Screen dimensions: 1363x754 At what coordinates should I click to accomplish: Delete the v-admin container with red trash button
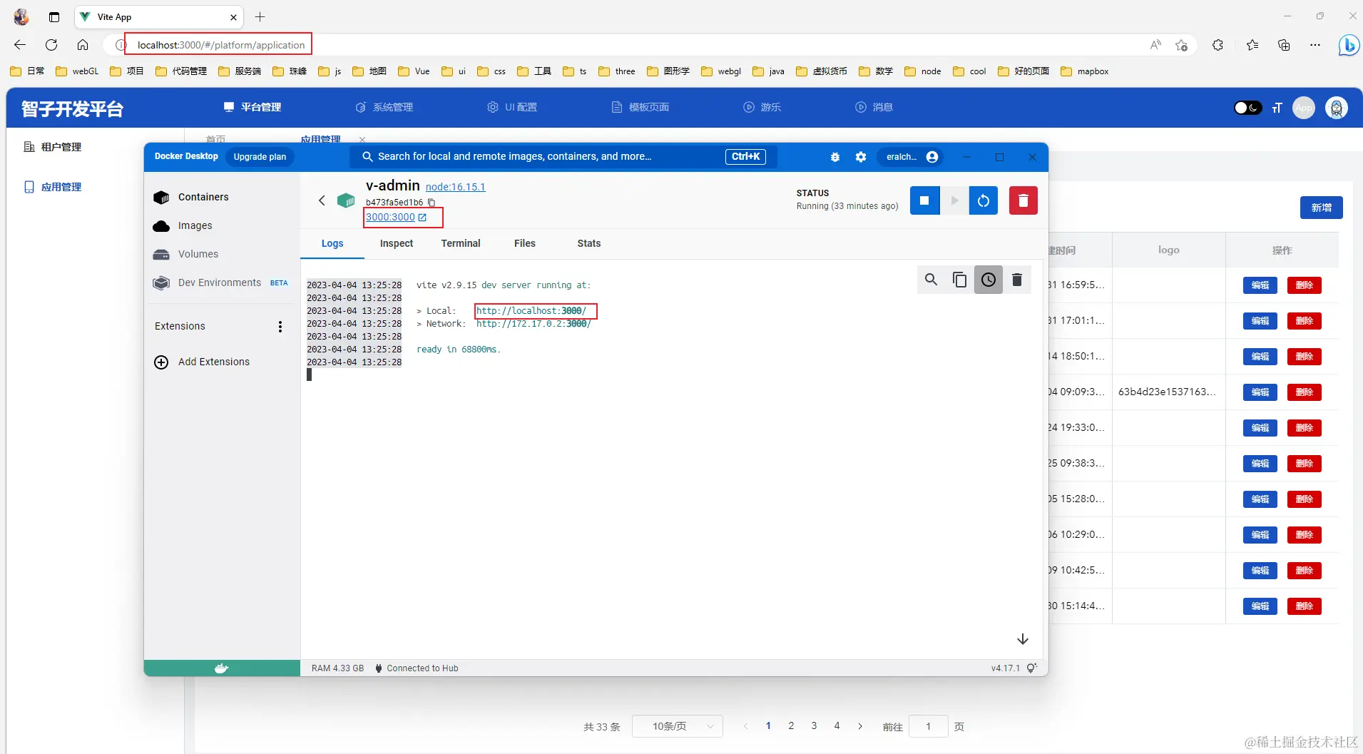(x=1023, y=200)
